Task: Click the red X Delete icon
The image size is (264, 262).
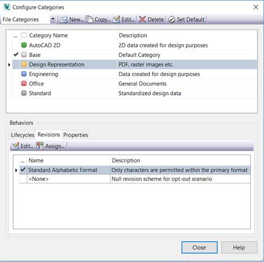Action: (143, 20)
